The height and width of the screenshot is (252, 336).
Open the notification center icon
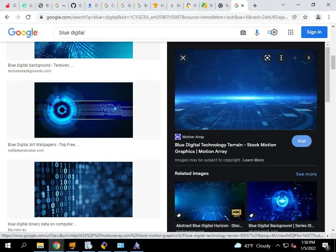(x=326, y=246)
